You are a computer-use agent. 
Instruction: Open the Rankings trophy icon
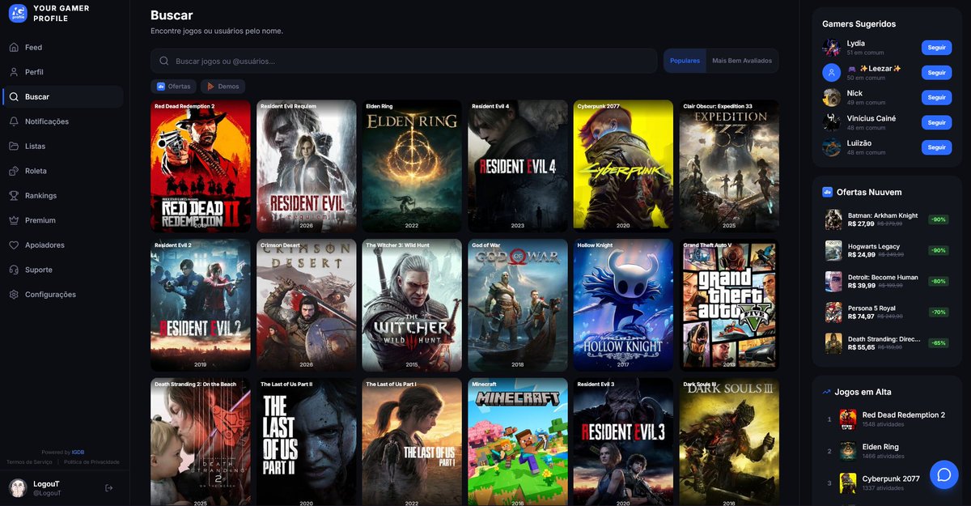(14, 196)
